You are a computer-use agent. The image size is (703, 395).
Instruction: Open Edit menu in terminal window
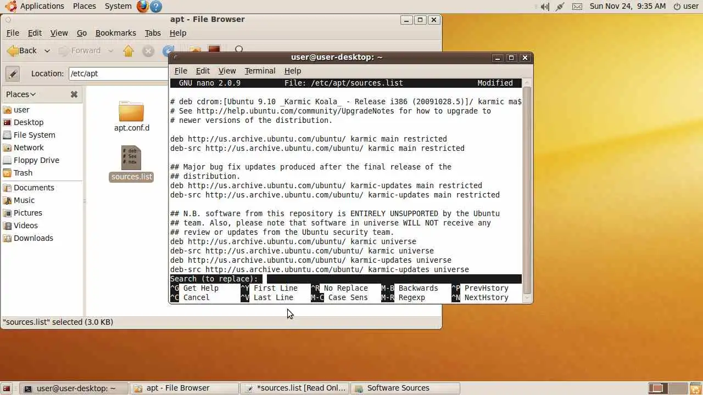pyautogui.click(x=203, y=71)
